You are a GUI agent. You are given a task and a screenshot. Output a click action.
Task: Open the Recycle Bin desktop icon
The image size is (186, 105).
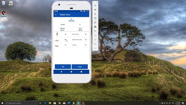(3, 4)
